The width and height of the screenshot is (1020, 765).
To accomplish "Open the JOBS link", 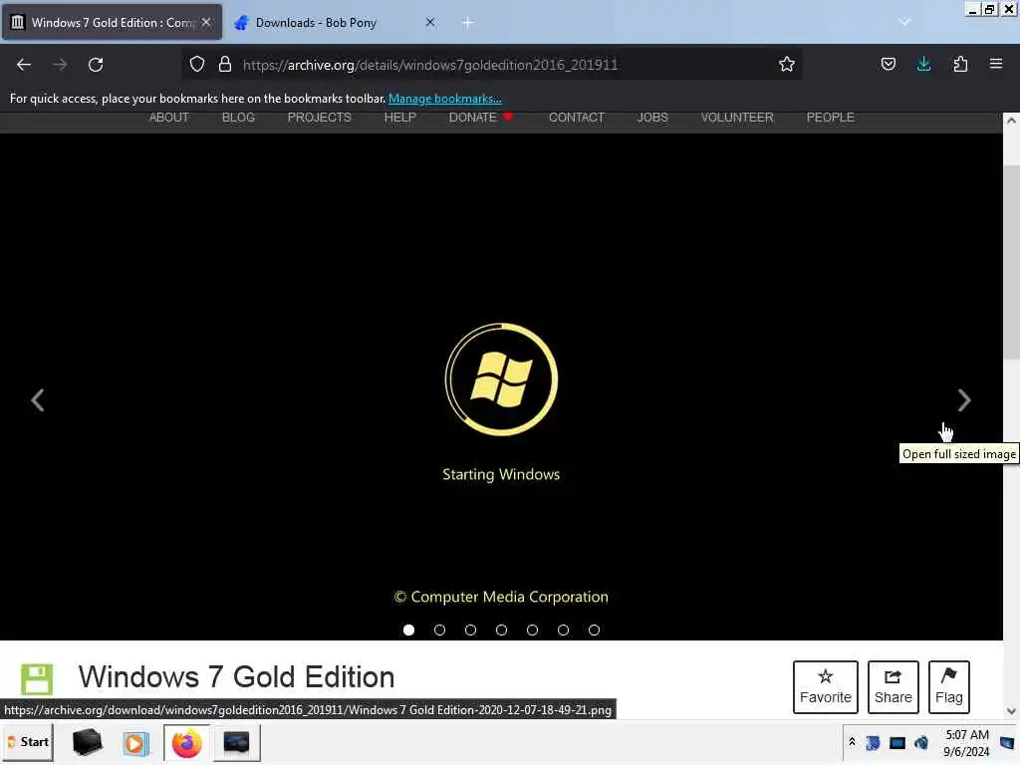I will (652, 118).
